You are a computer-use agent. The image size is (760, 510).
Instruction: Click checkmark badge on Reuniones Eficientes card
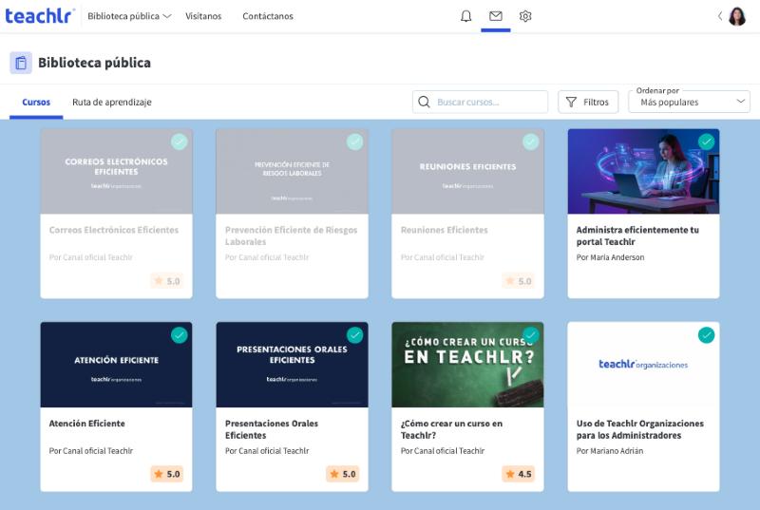coord(531,142)
